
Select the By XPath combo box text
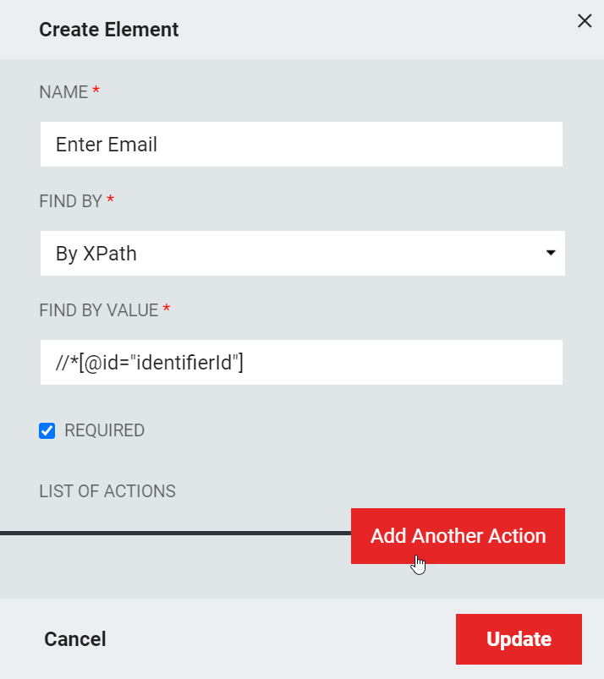pyautogui.click(x=96, y=254)
